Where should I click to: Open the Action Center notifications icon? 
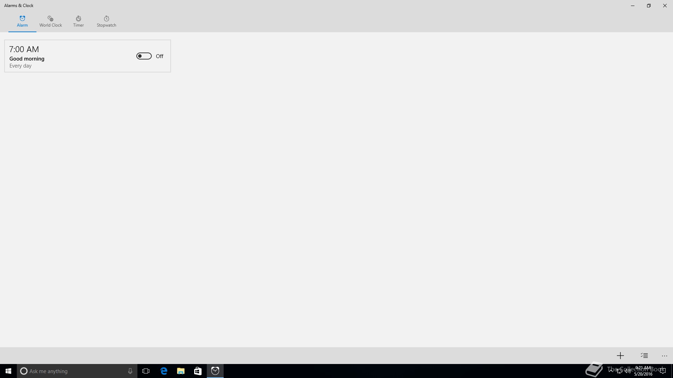point(662,371)
